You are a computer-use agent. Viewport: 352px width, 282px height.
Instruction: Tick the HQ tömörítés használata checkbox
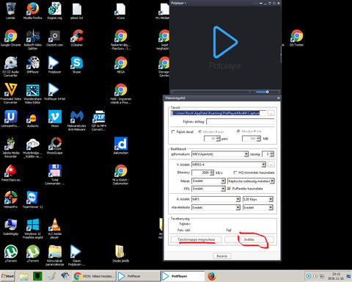(x=235, y=173)
